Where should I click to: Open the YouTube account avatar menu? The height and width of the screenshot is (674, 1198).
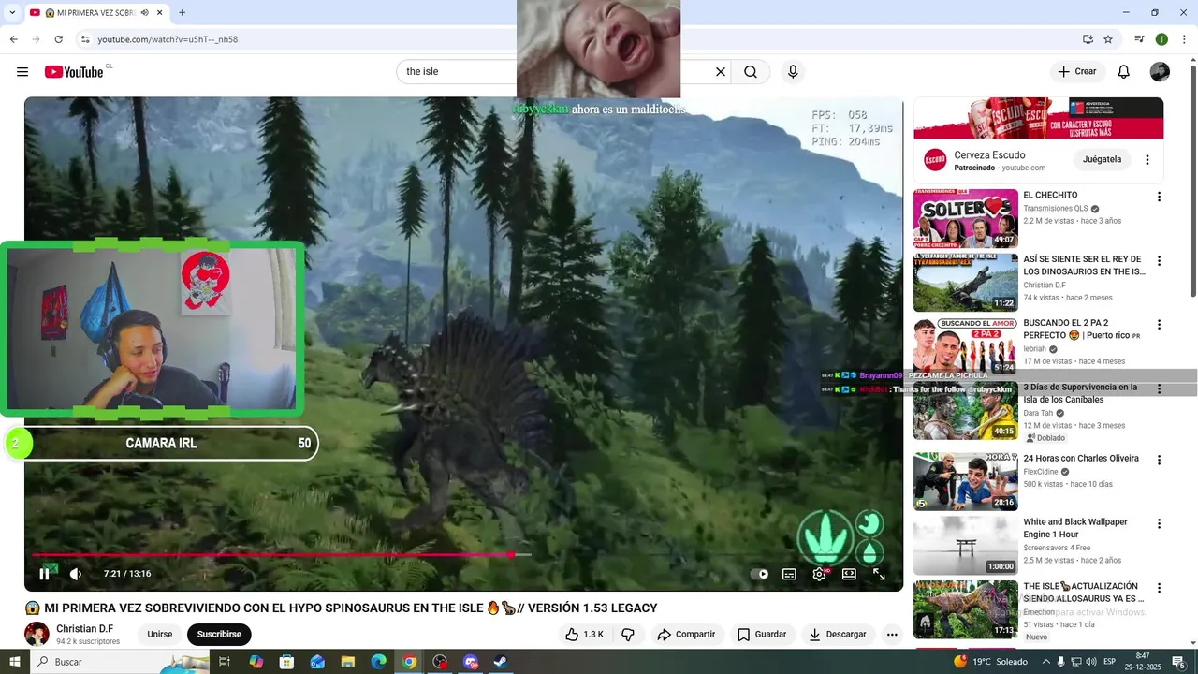pos(1160,72)
